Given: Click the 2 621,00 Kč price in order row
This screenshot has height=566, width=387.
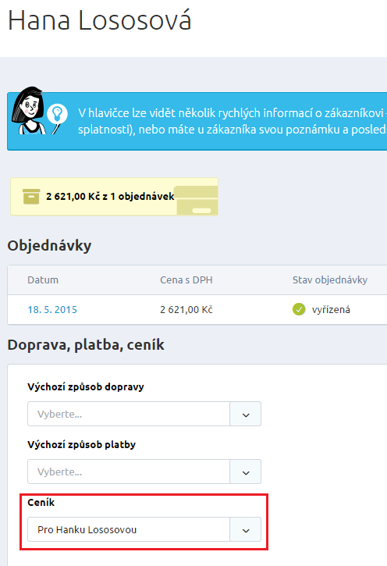Looking at the screenshot, I should (186, 310).
